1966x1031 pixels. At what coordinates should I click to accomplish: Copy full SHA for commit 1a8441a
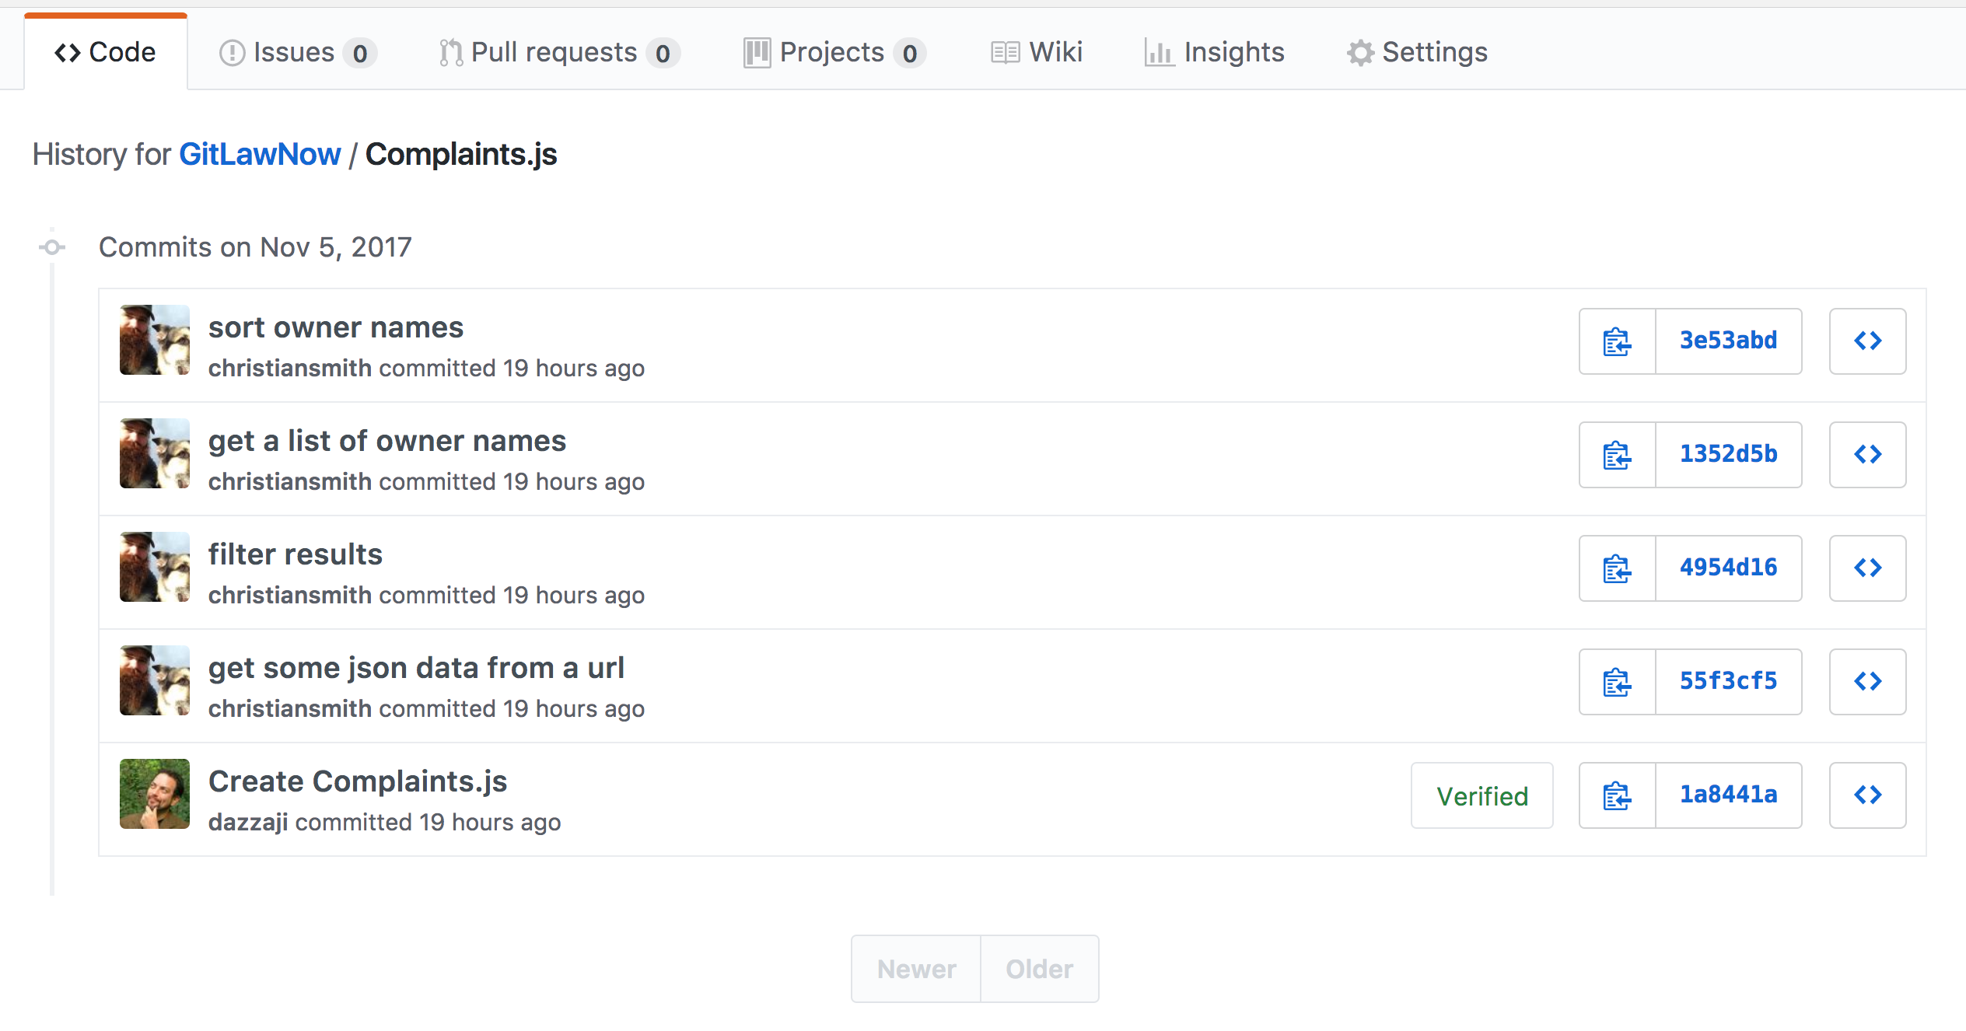(1617, 795)
